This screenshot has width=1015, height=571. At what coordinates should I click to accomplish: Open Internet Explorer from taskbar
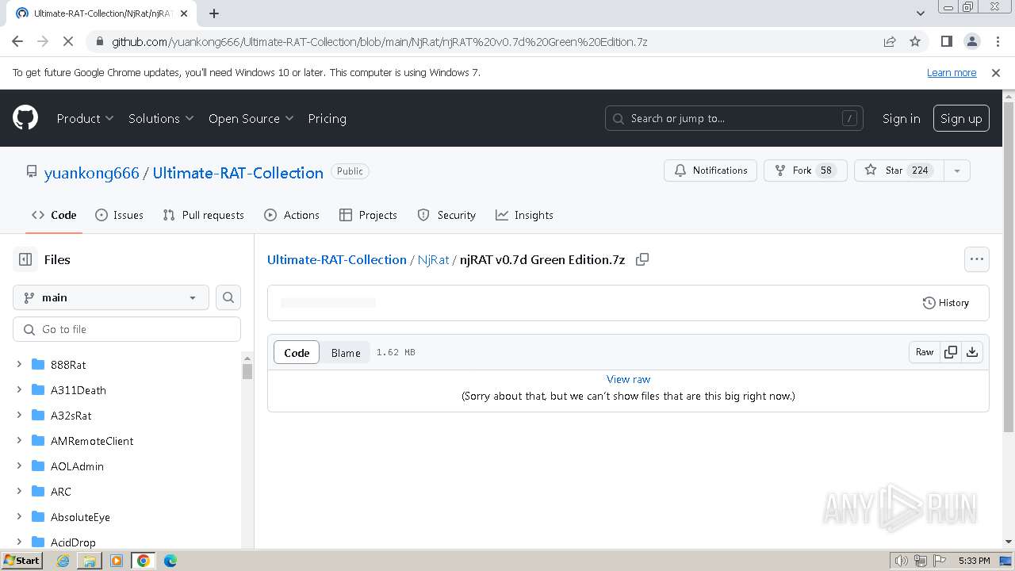(x=63, y=561)
